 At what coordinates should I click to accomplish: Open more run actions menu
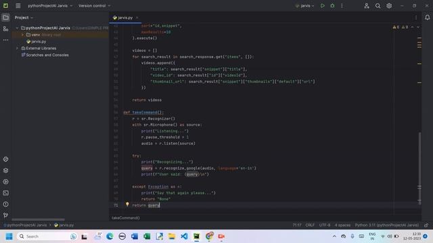[342, 5]
